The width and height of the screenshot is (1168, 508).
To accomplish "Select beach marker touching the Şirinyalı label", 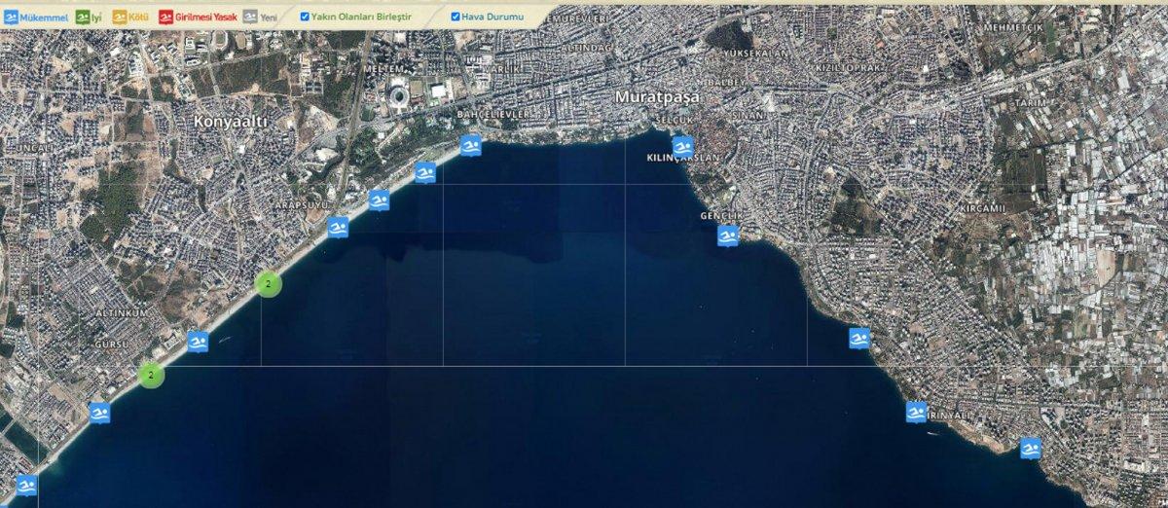I will [x=916, y=412].
